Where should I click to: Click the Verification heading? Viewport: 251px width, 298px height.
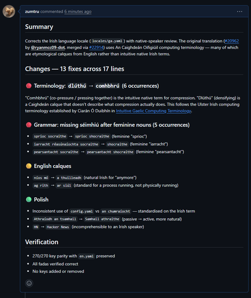[42, 242]
